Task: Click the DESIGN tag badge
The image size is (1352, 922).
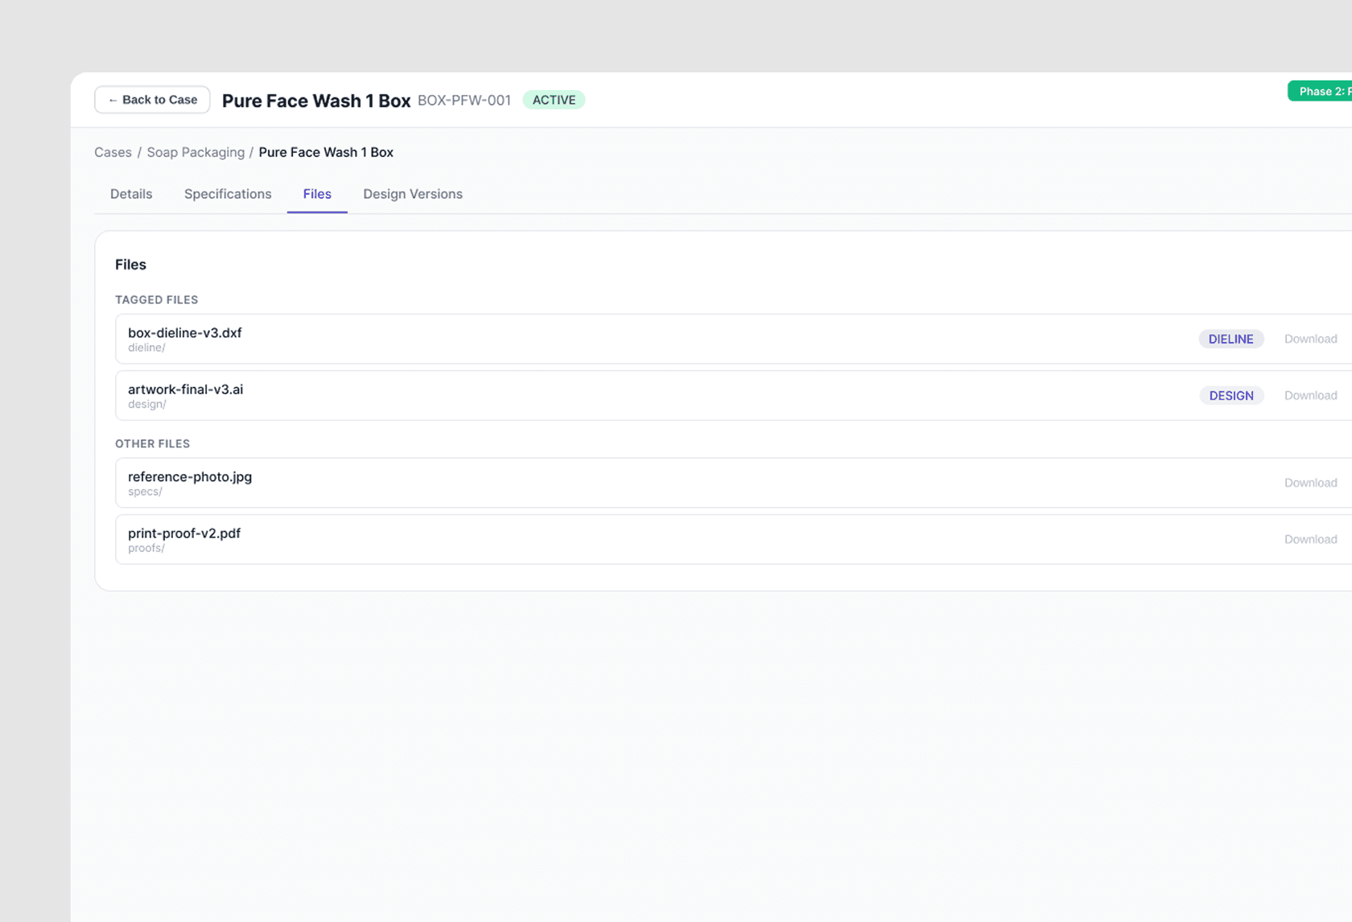Action: click(x=1231, y=395)
